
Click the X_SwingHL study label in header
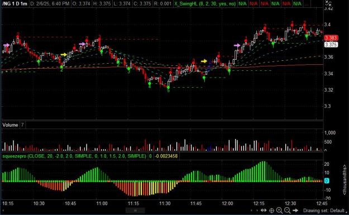[x=205, y=4]
